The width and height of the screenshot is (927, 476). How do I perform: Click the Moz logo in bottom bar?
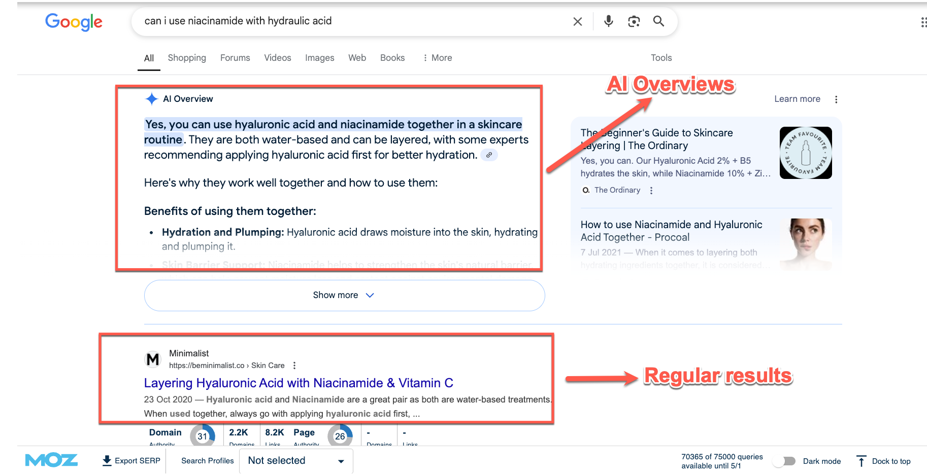pos(51,460)
